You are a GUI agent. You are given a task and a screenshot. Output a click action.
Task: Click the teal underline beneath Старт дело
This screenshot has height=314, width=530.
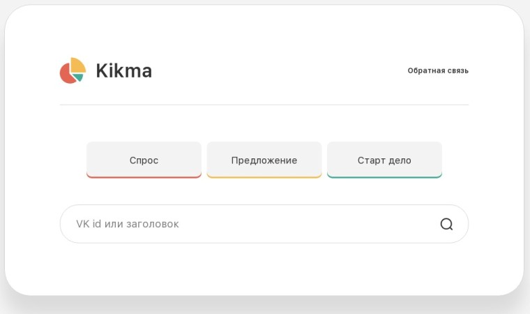click(x=385, y=177)
